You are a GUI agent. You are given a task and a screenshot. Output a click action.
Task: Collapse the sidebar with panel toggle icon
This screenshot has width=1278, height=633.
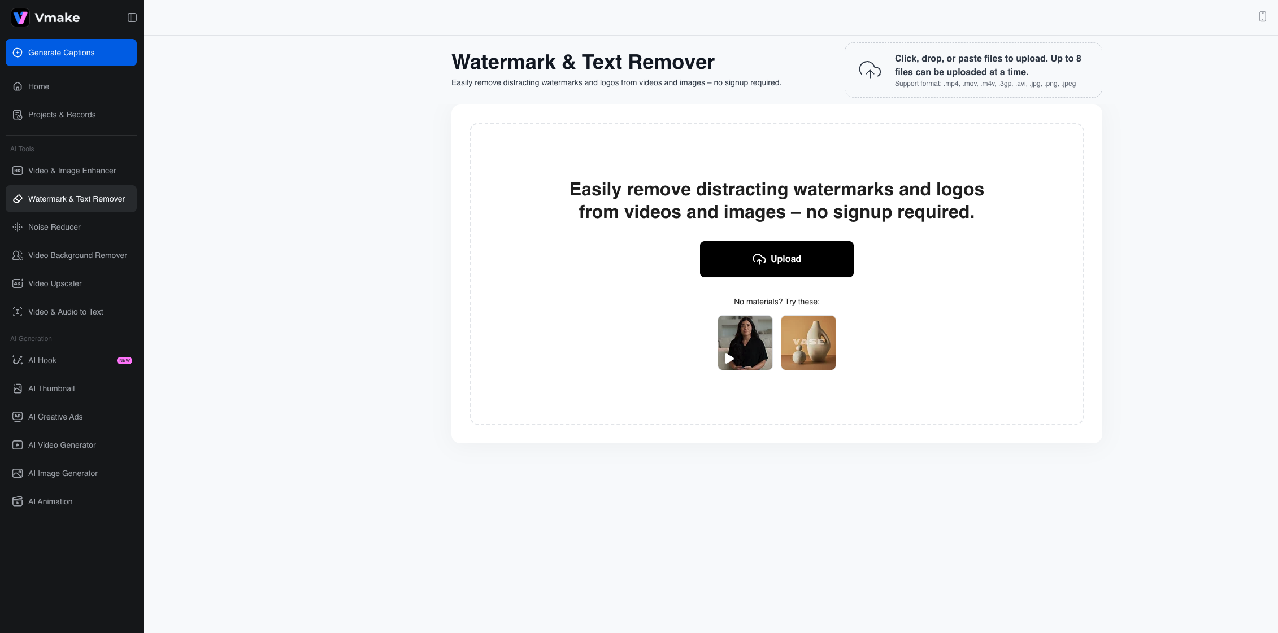pos(132,18)
